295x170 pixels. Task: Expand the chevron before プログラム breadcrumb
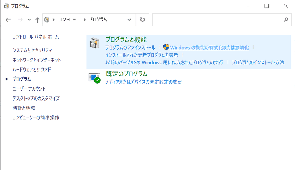coord(85,20)
